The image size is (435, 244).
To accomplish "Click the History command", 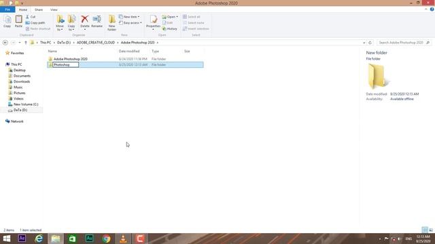I will pyautogui.click(x=170, y=28).
